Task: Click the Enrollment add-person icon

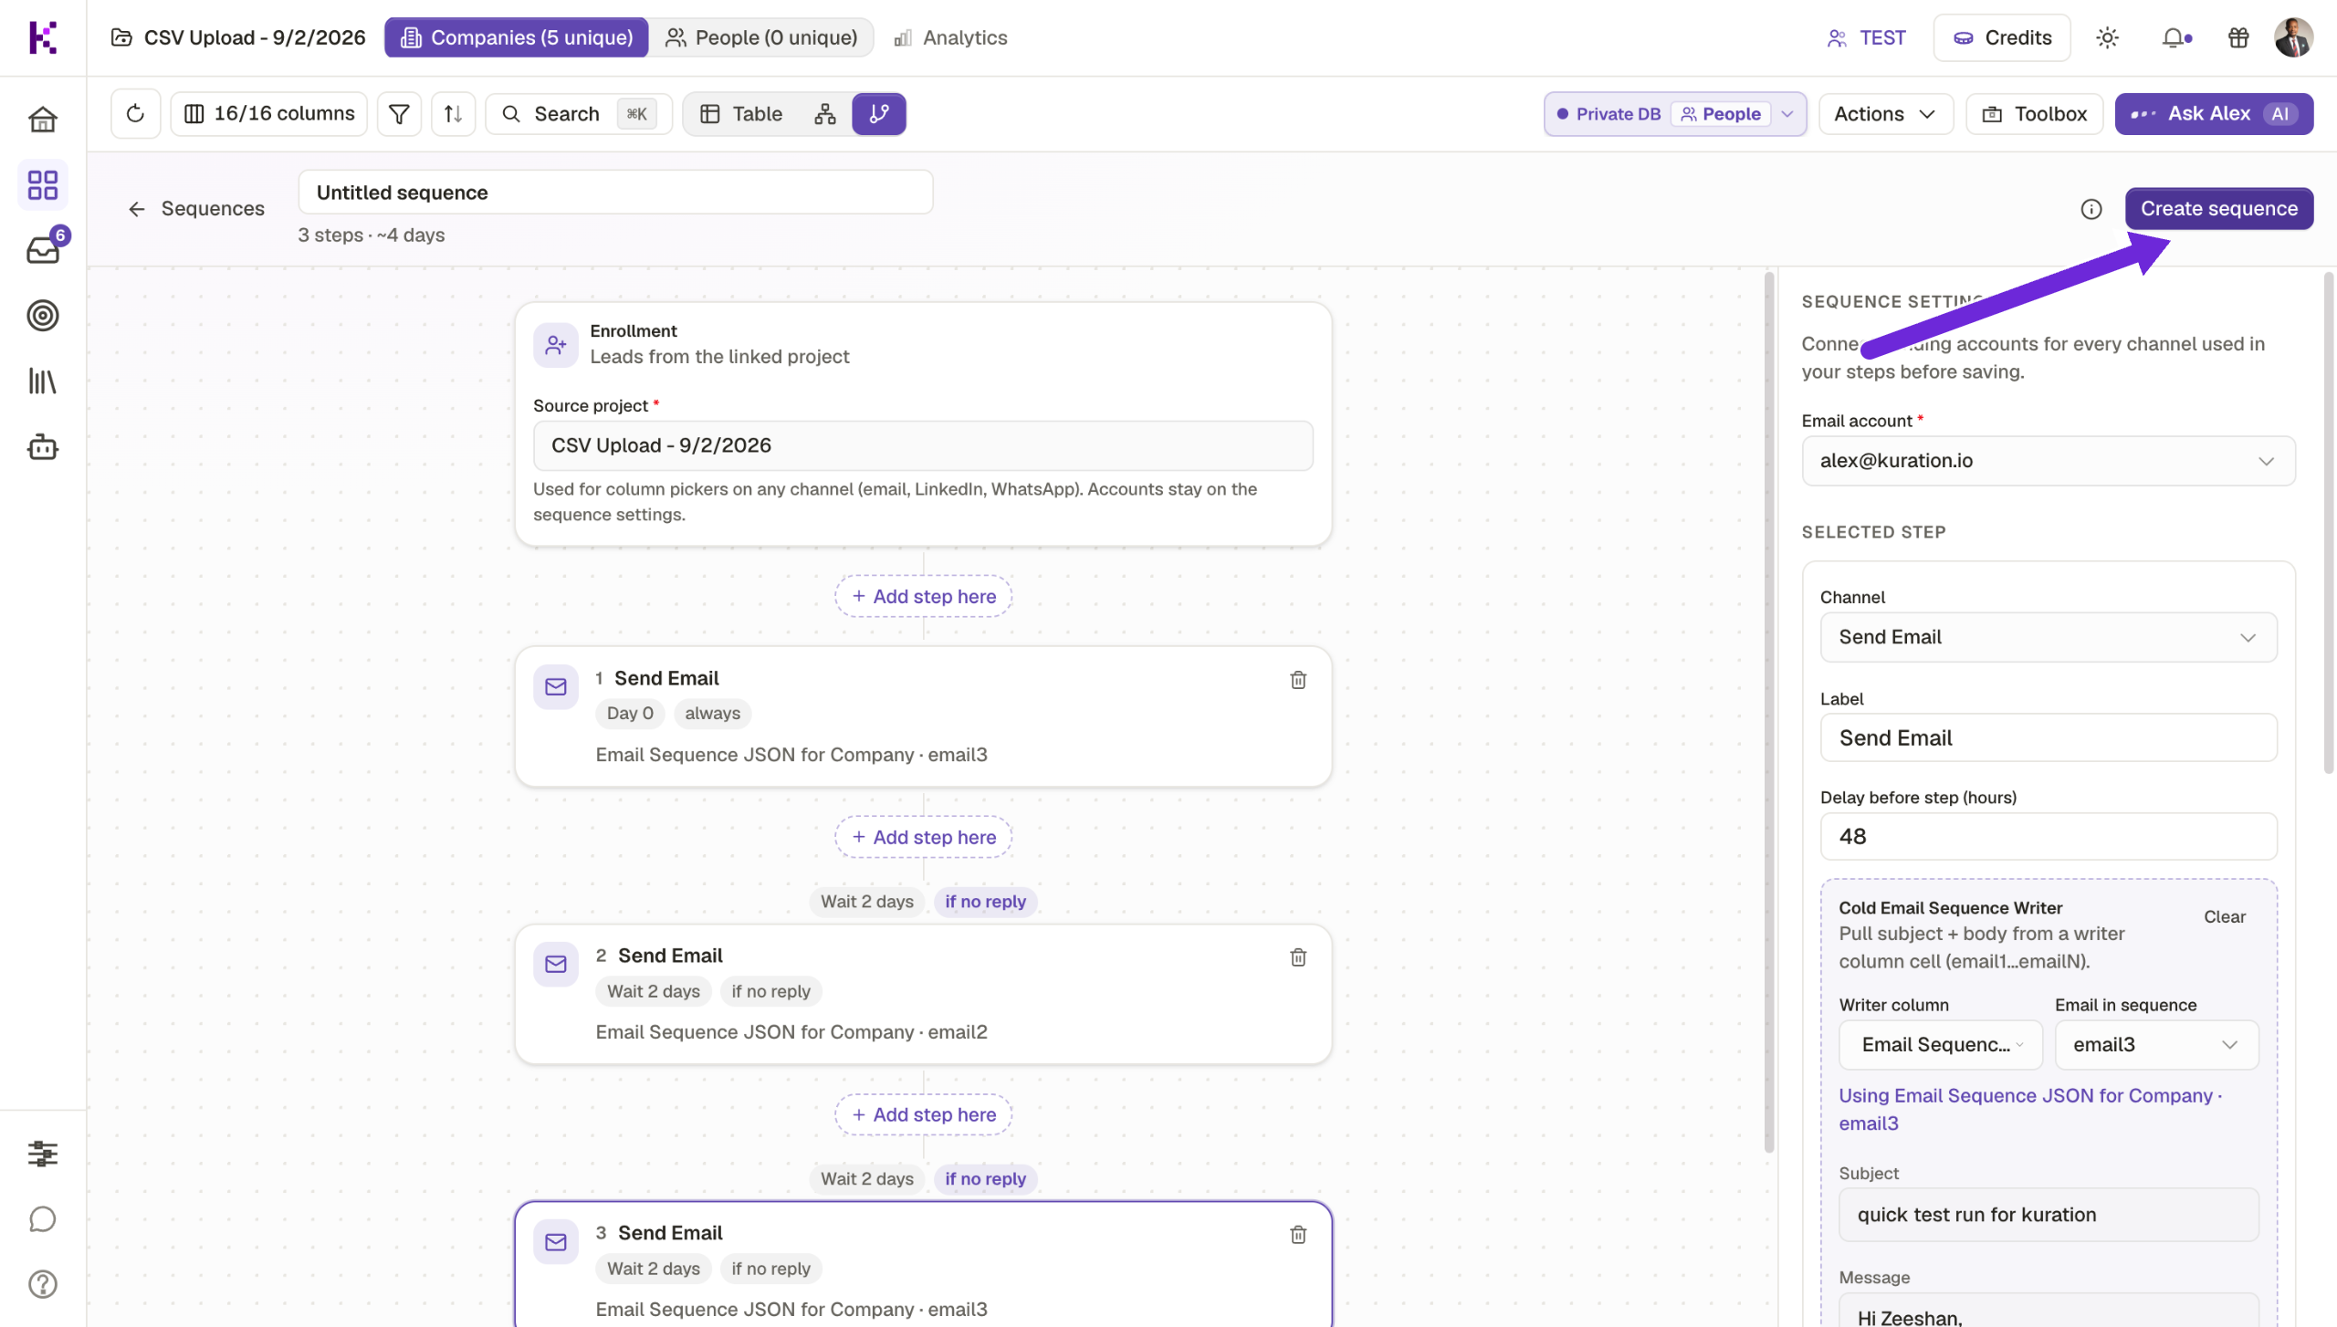Action: click(556, 345)
